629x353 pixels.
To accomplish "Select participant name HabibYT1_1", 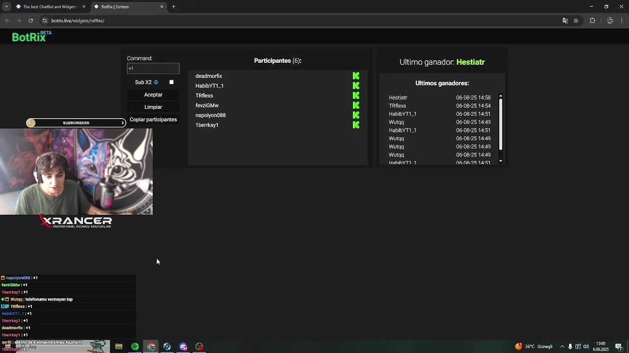I will pos(209,86).
